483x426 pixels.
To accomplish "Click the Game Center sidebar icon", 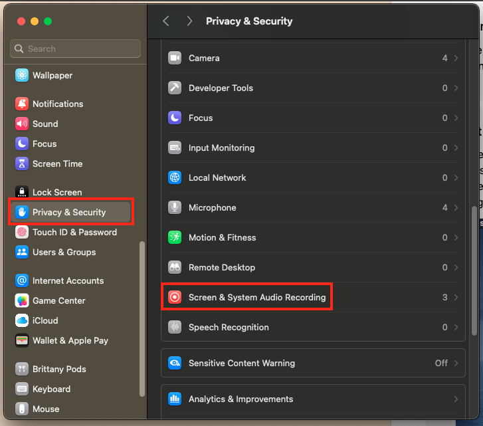I will point(22,300).
